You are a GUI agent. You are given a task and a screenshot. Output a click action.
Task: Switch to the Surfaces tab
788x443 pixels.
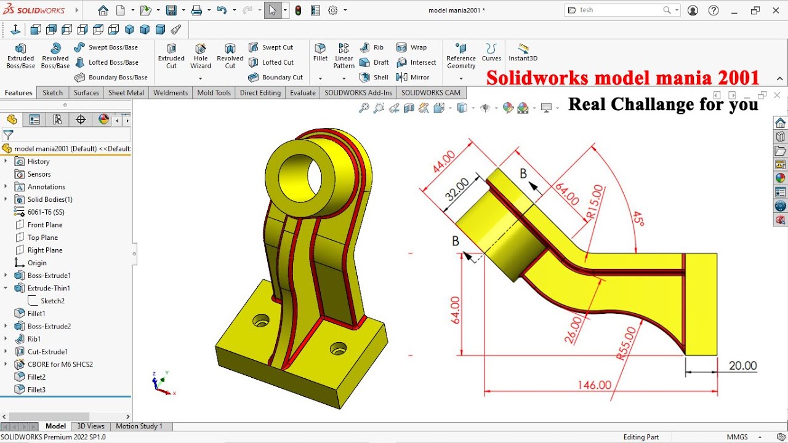(86, 93)
